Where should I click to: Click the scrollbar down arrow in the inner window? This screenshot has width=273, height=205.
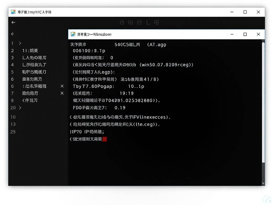tap(263, 183)
